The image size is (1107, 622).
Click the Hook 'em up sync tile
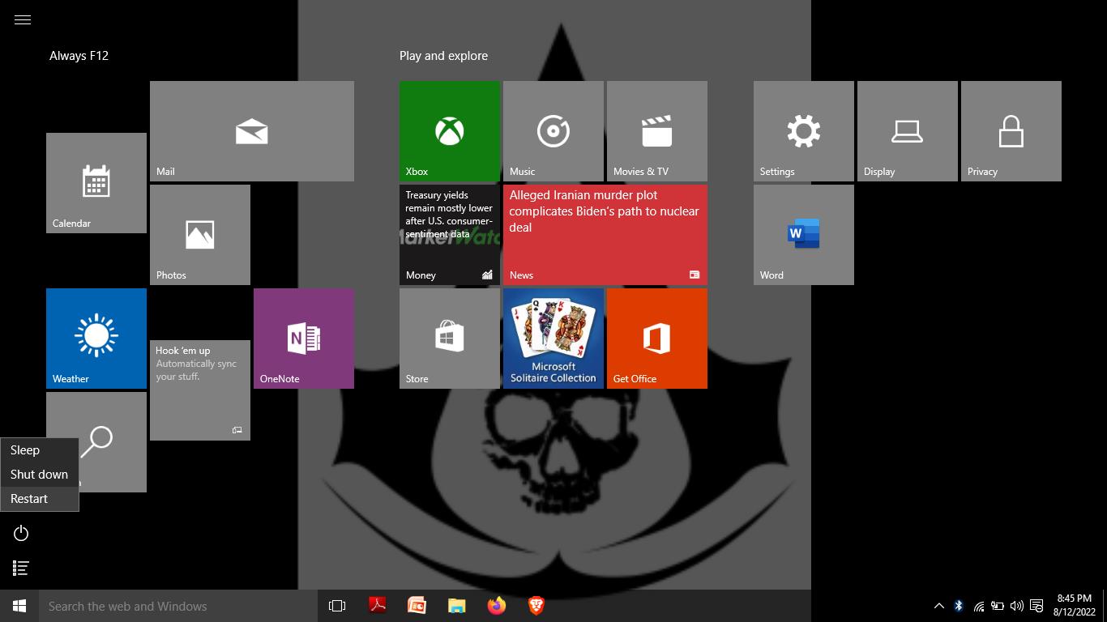tap(200, 390)
